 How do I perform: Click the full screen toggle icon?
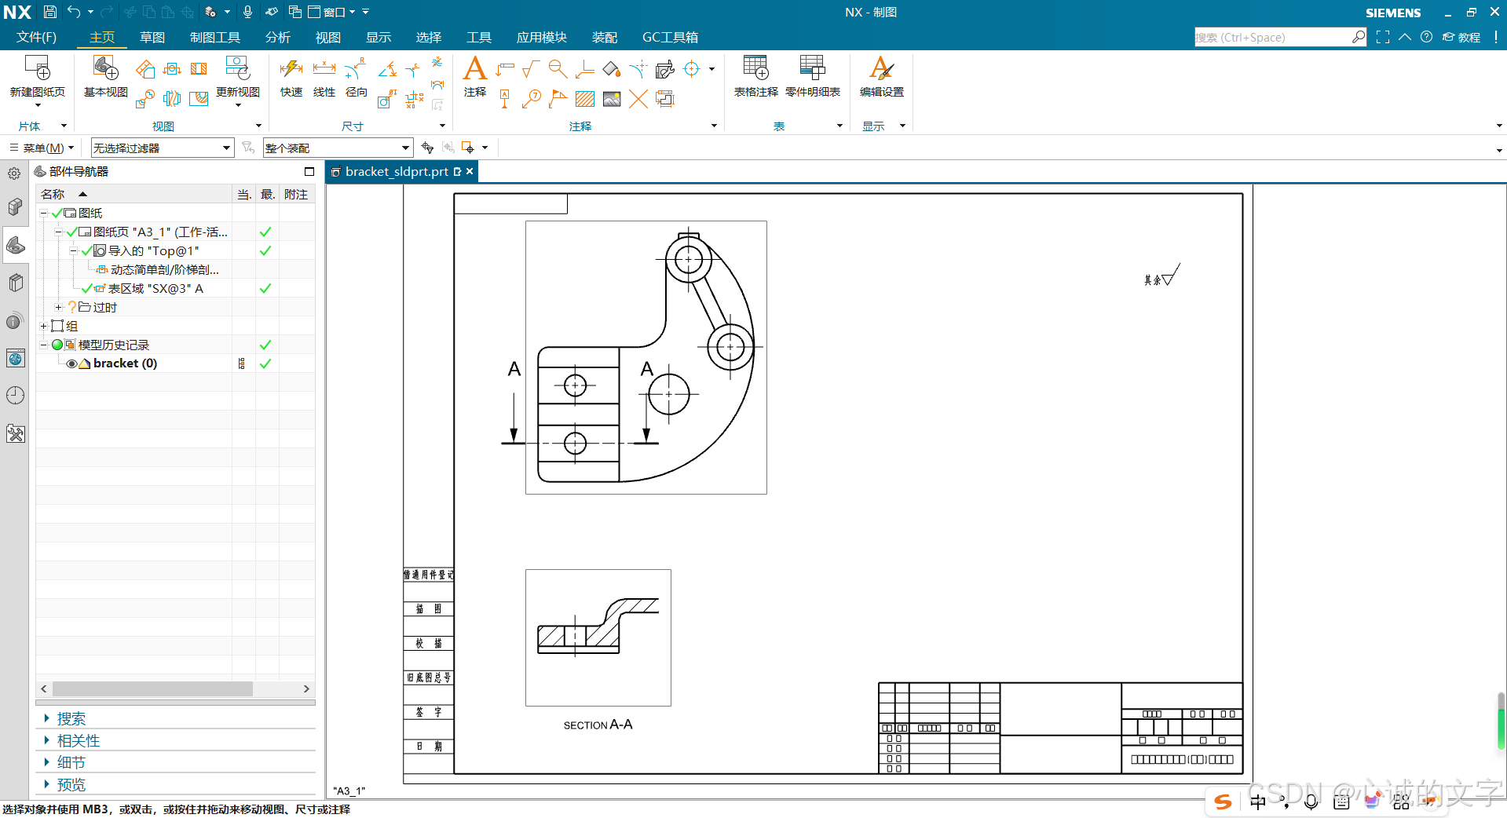(1383, 37)
